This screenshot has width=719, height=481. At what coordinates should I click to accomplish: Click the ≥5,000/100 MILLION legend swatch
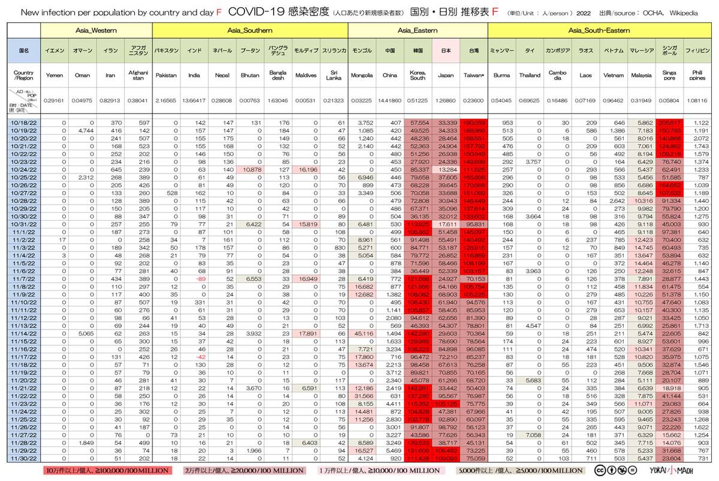click(x=520, y=471)
